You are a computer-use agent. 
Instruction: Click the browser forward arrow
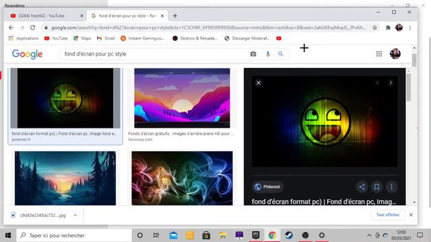click(22, 28)
